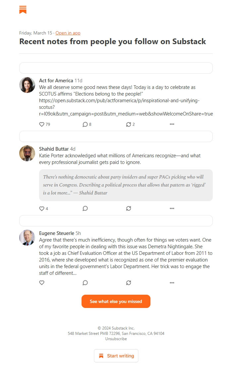232x379 pixels.
Task: Restack Shahid Buttar's note
Action: click(129, 209)
